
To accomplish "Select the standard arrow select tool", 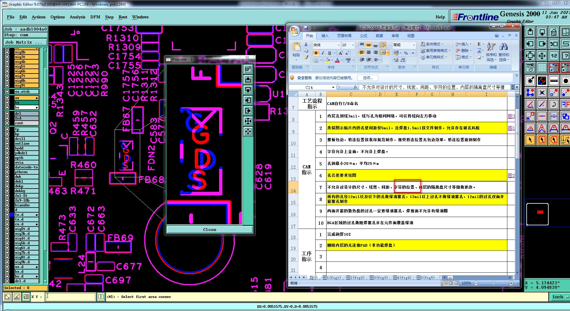I will (530, 140).
